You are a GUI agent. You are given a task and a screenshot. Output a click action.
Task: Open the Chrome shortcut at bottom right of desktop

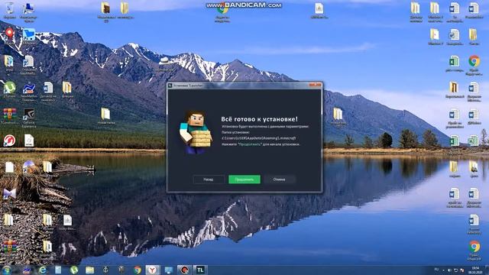474,251
